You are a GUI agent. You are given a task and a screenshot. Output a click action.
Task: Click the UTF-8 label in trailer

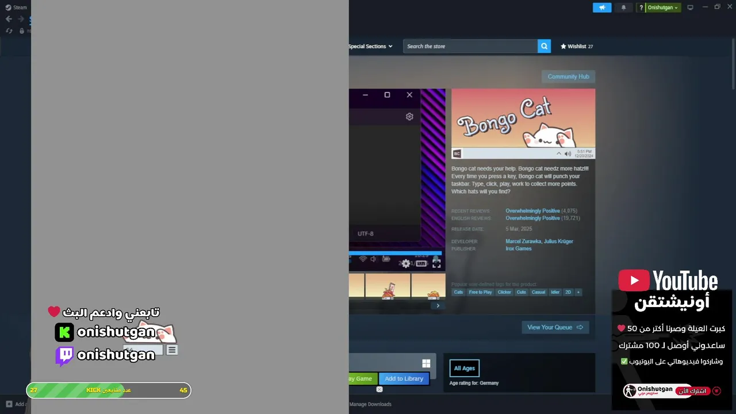pyautogui.click(x=365, y=233)
